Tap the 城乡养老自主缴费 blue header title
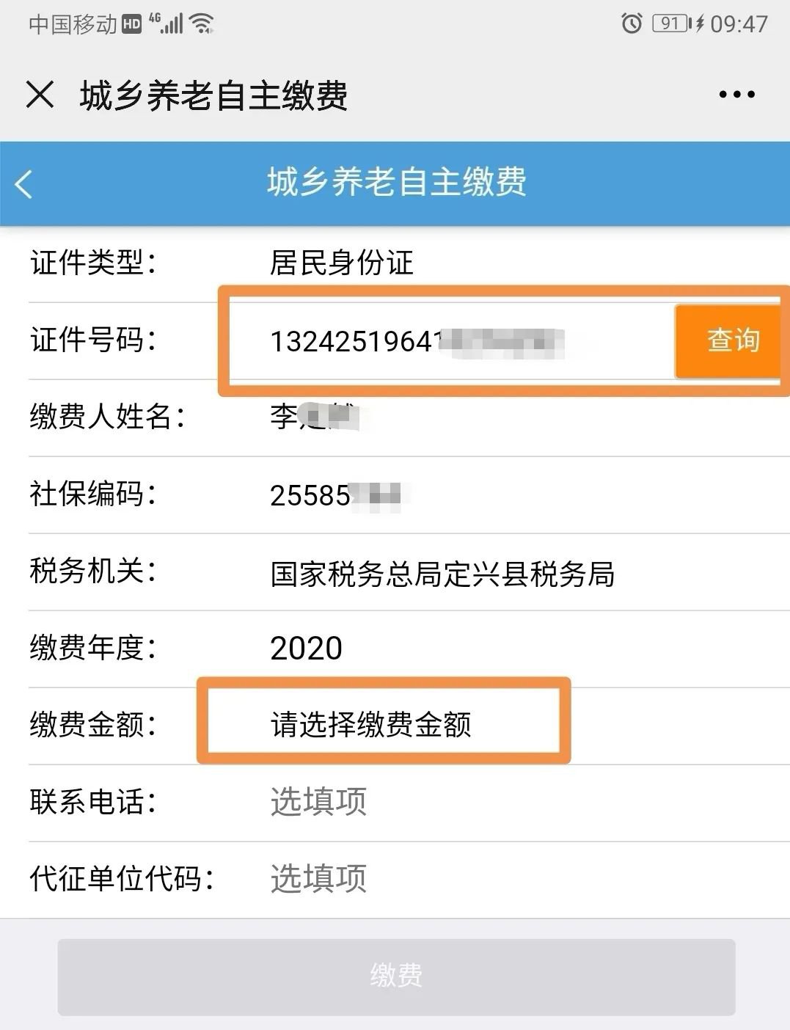The width and height of the screenshot is (790, 1030). click(396, 182)
